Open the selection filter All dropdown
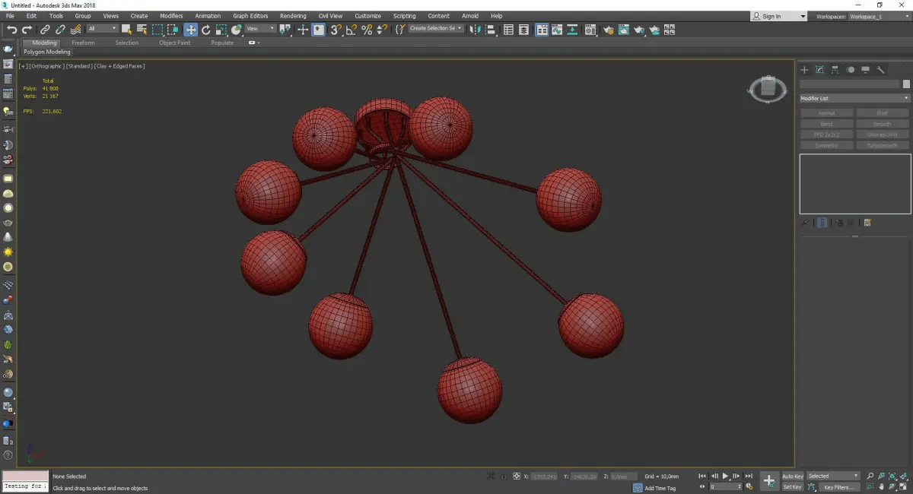The height and width of the screenshot is (494, 913). [102, 29]
